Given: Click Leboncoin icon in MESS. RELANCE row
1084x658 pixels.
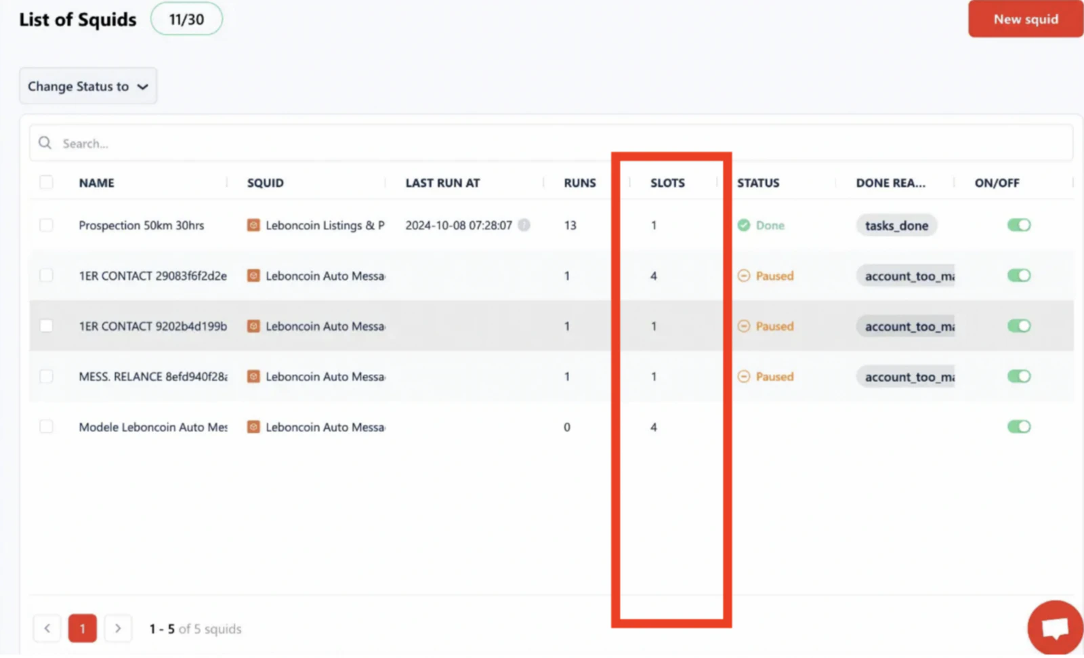Looking at the screenshot, I should pos(253,376).
